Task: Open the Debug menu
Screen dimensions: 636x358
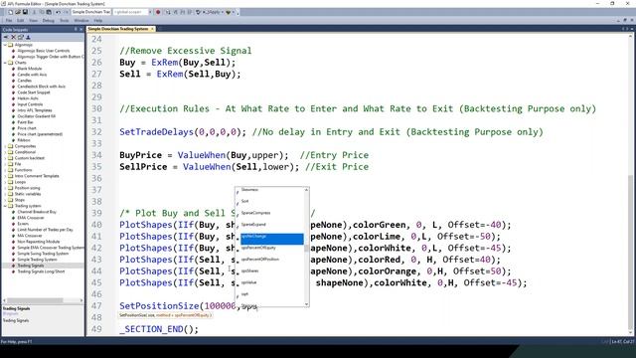Action: pyautogui.click(x=49, y=20)
